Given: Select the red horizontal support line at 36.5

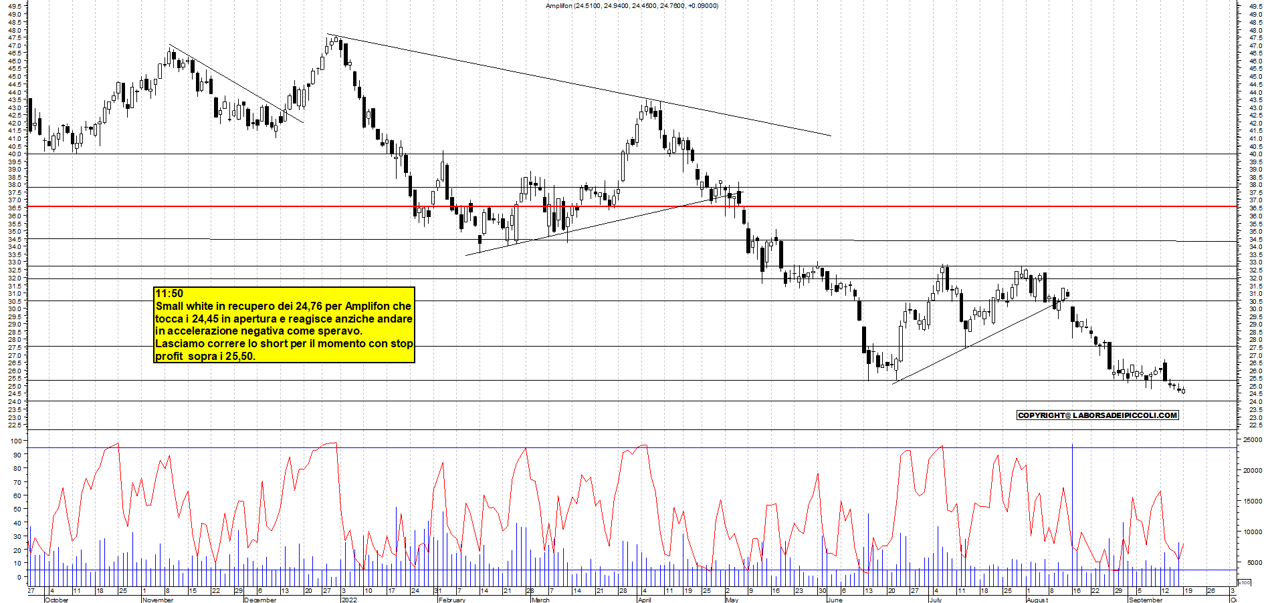Looking at the screenshot, I should pyautogui.click(x=632, y=206).
